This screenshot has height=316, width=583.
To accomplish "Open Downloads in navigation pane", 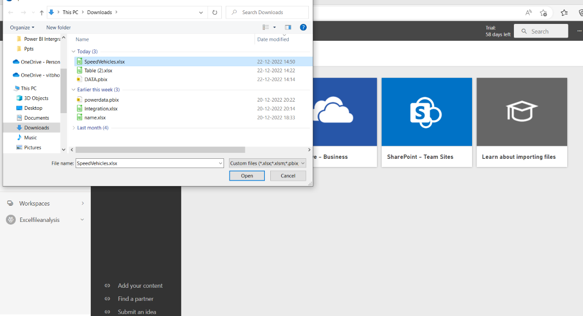I will point(32,127).
